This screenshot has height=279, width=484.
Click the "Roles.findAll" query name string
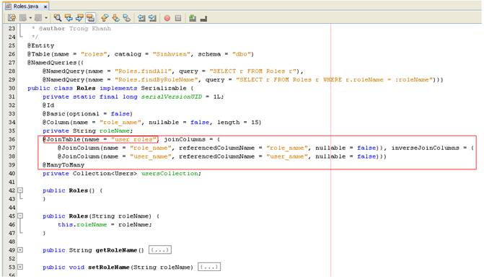[x=144, y=71]
